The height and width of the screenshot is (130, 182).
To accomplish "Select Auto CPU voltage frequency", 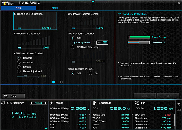I will 72,38.
